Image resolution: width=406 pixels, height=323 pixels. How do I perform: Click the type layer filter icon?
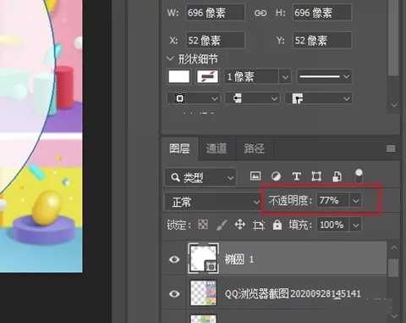[296, 176]
